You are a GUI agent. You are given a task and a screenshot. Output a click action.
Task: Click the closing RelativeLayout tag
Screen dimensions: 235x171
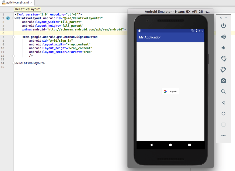30,63
